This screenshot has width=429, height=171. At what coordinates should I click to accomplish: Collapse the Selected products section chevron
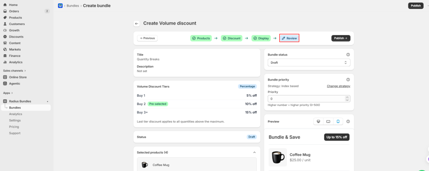pos(254,152)
